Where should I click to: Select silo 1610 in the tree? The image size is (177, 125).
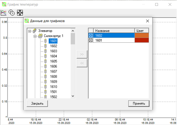(54, 87)
